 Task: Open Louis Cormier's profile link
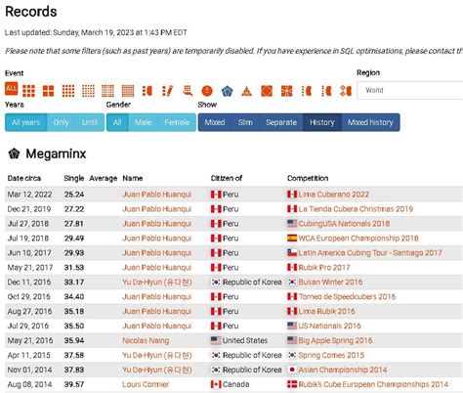click(x=146, y=384)
